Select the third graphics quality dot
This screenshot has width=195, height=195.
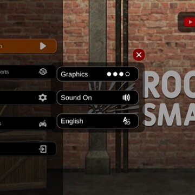point(121,74)
